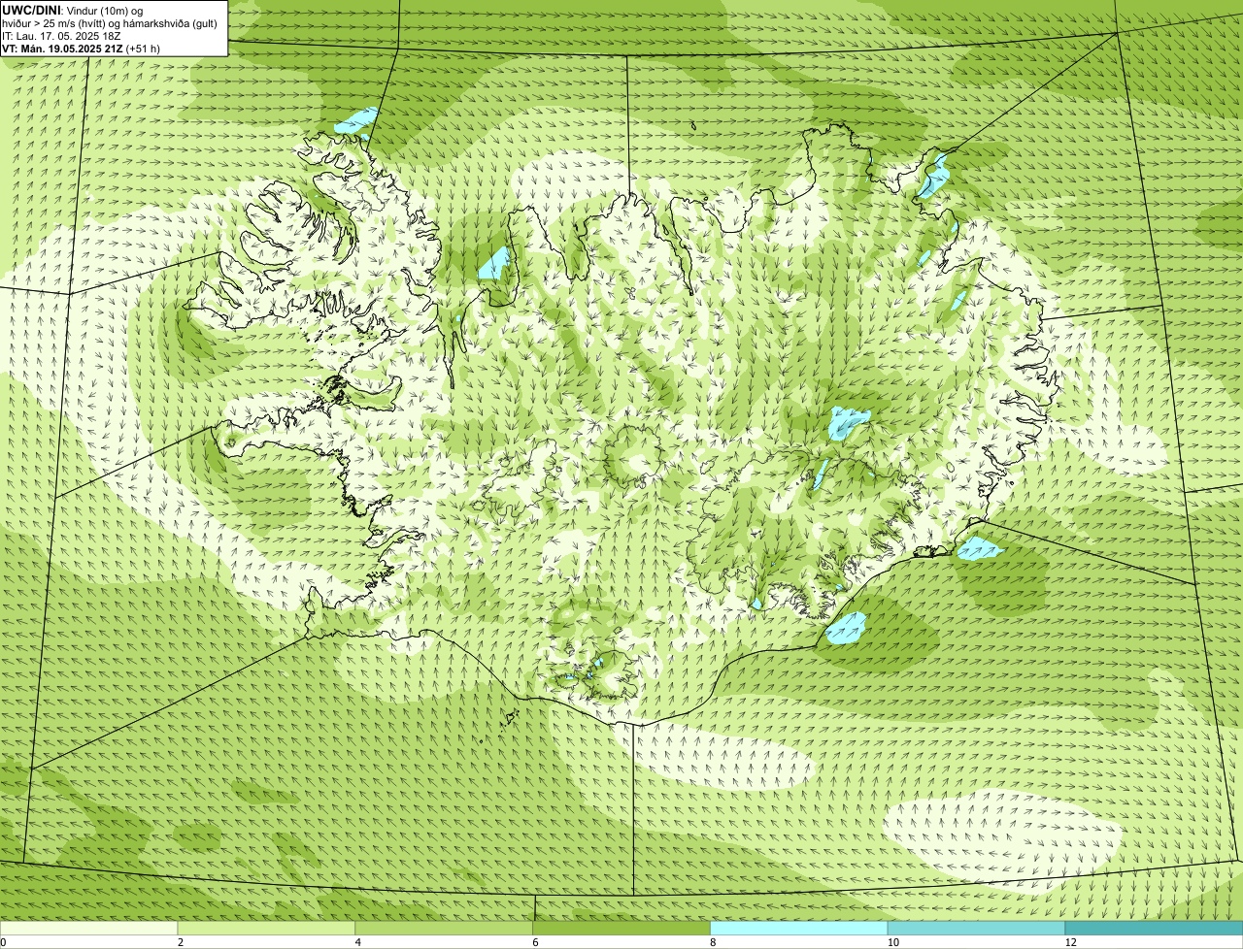Pick the 10–12 turquoise colorbar segment

click(x=977, y=928)
